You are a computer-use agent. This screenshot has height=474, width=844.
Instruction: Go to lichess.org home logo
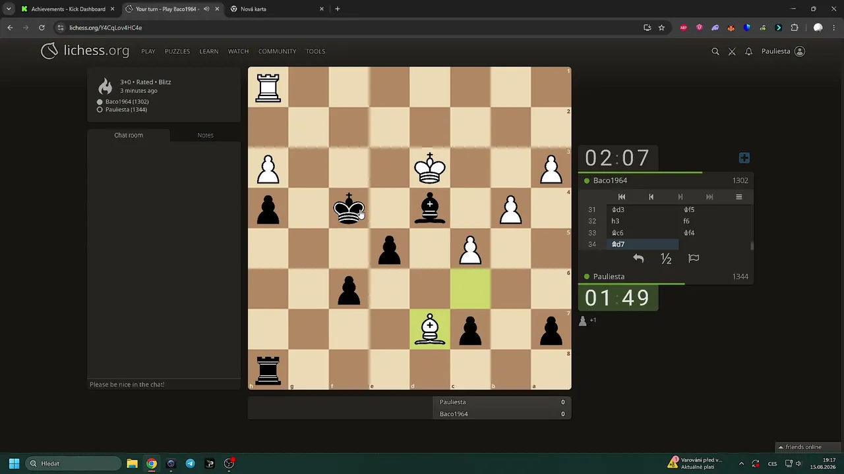pos(85,51)
